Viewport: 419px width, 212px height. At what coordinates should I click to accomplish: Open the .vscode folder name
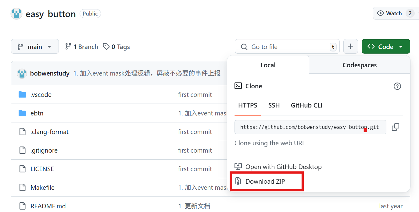pos(41,95)
